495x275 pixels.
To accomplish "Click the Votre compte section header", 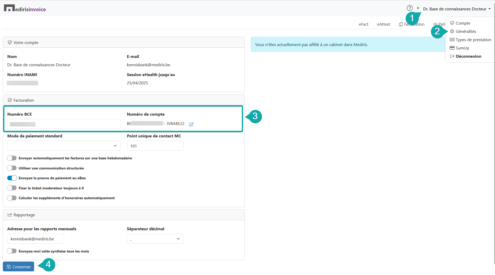I will coord(124,42).
